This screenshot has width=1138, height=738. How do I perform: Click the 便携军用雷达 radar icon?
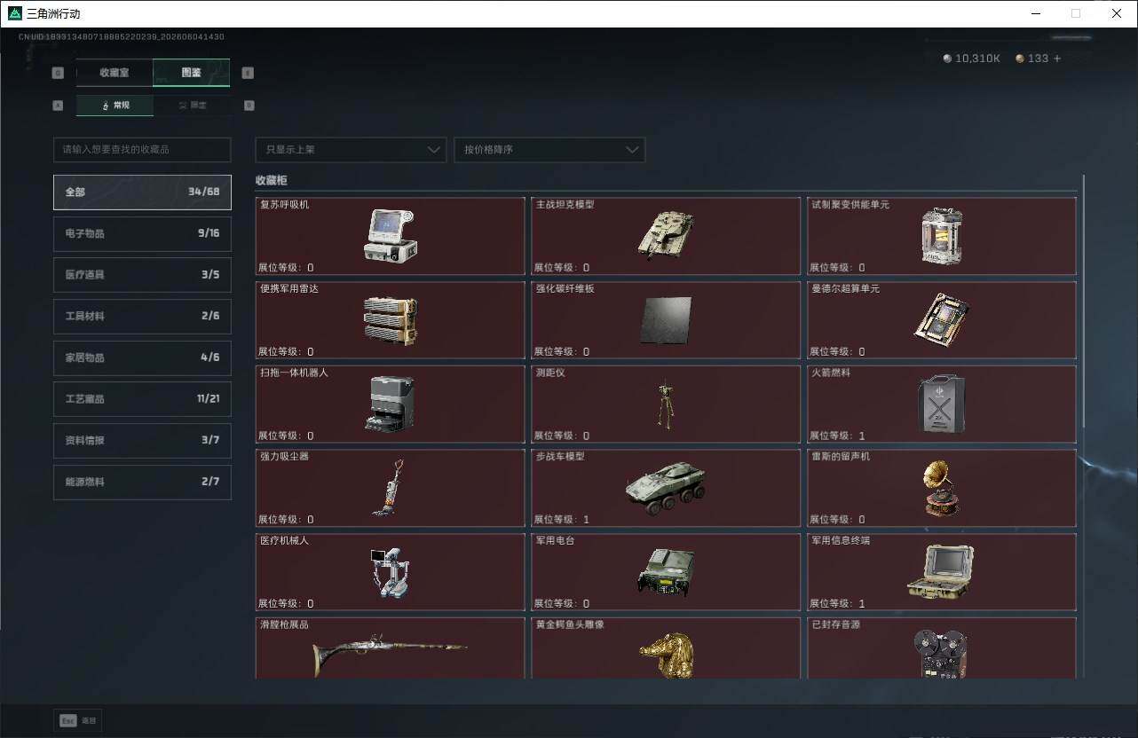point(391,320)
